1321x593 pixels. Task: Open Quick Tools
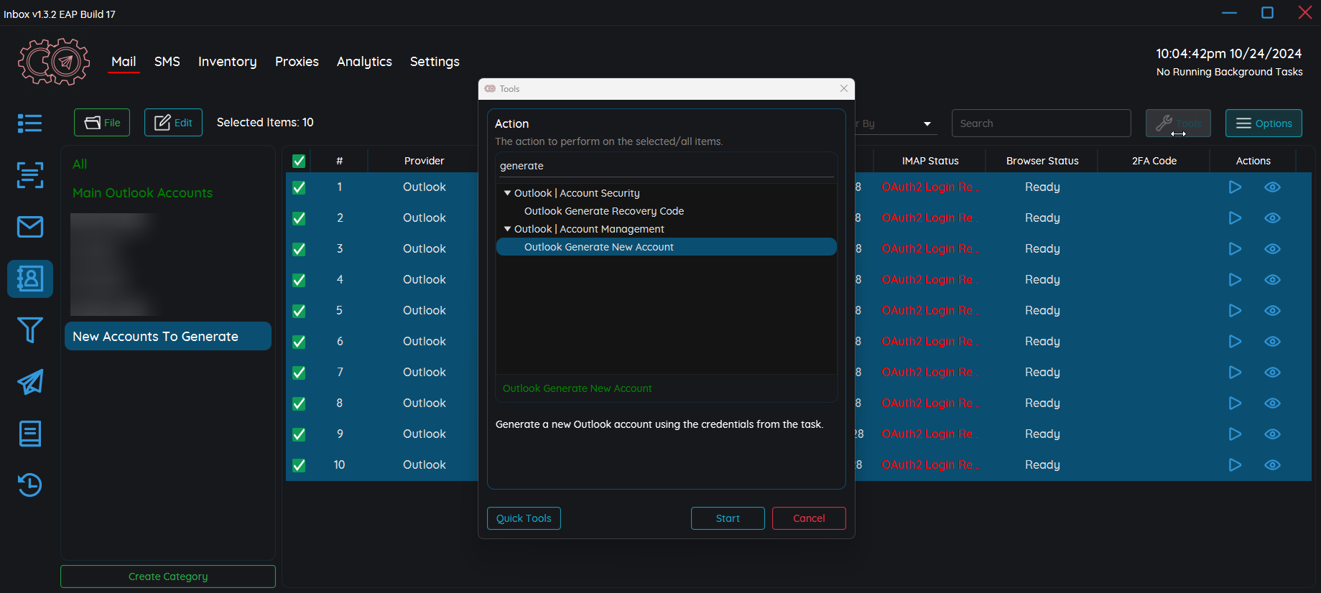(524, 518)
